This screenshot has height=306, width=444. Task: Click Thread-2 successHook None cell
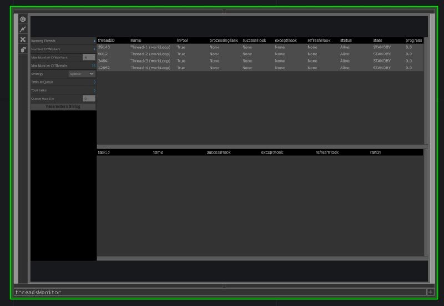[247, 54]
